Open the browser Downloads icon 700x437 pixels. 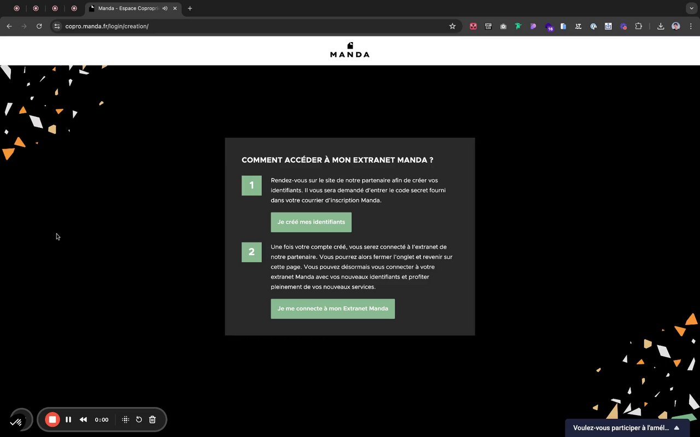tap(661, 26)
